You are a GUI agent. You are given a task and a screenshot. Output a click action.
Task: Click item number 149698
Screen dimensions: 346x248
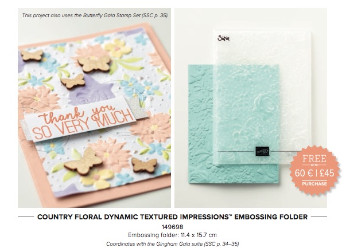point(172,227)
